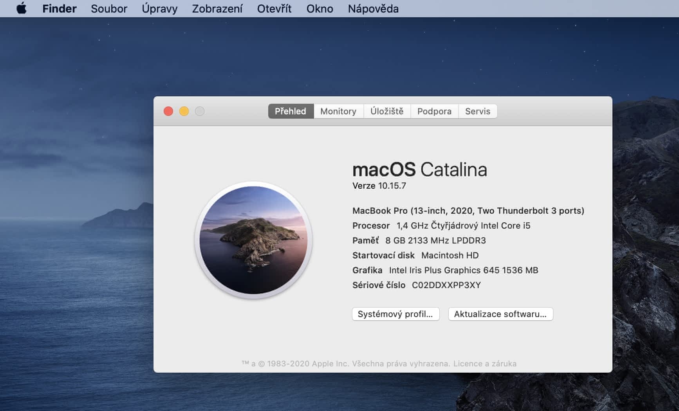Viewport: 679px width, 411px height.
Task: Open the Licence a záruka link
Action: [485, 364]
